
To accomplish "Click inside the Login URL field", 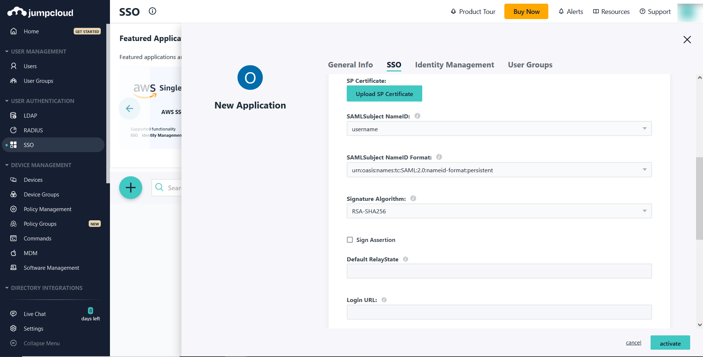I will click(498, 312).
